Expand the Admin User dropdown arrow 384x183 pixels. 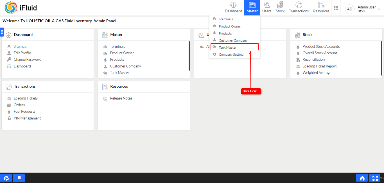click(379, 9)
